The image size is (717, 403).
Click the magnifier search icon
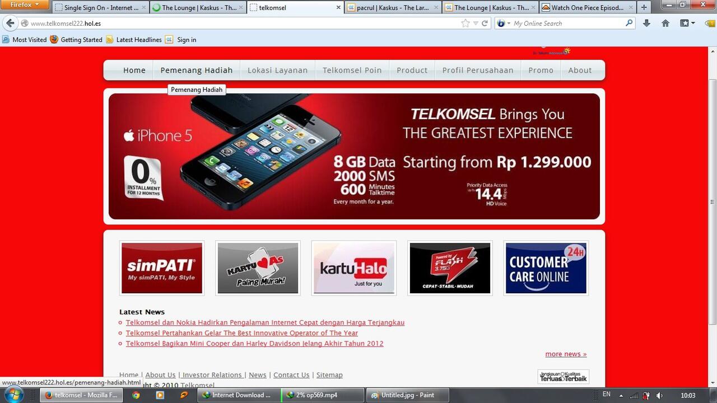pyautogui.click(x=629, y=24)
